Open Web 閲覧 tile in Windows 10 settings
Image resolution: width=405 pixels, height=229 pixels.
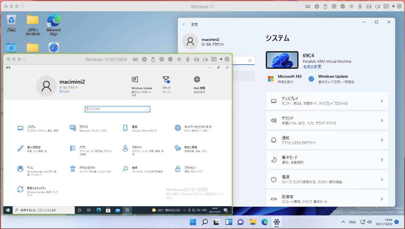pos(199,85)
